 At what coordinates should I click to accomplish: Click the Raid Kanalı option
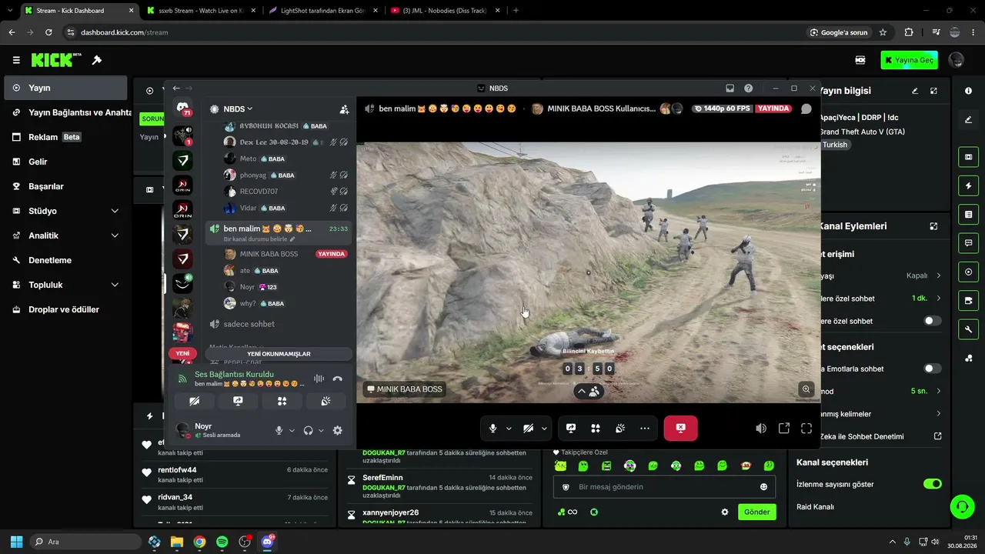[816, 507]
